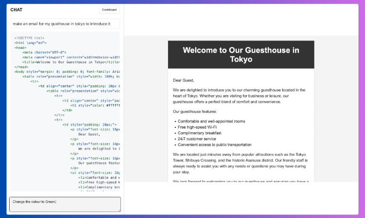Click the <body style="margin: 0 code line

pos(67,72)
